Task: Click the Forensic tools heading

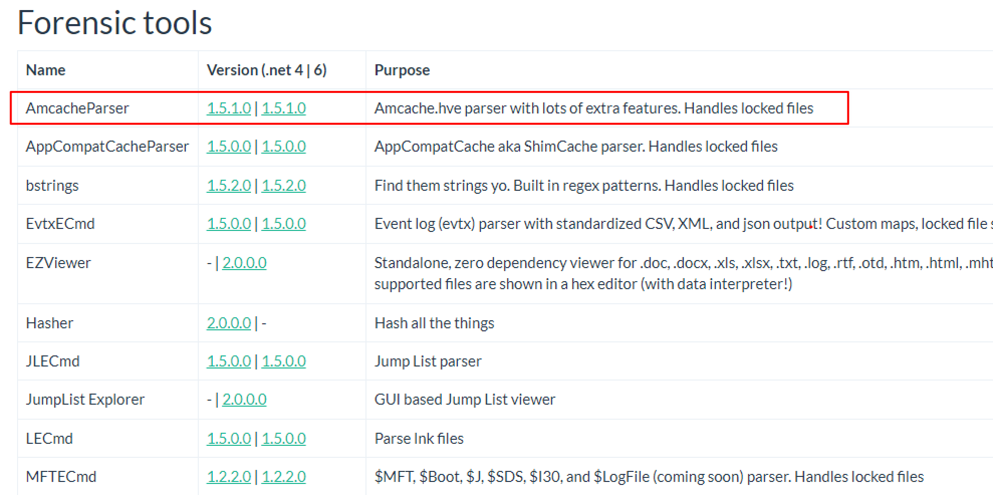Action: (x=114, y=23)
